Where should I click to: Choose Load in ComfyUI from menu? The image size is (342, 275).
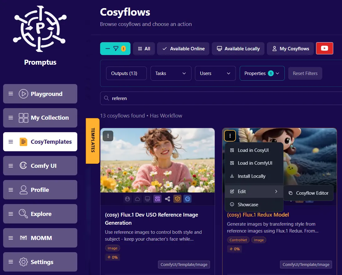254,163
